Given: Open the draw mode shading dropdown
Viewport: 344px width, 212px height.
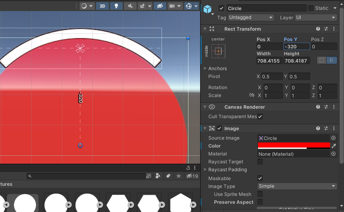Looking at the screenshot, I should pyautogui.click(x=87, y=6).
